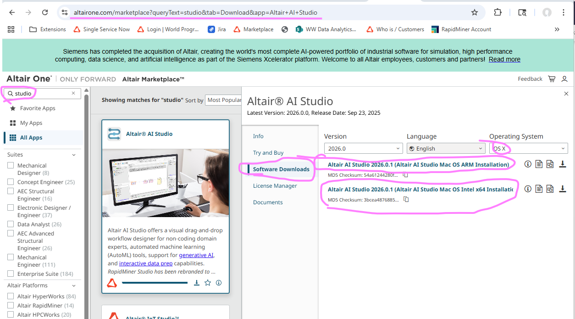Download the Mac OS Intel x64 installer
Viewport: 575px width, 319px height.
563,189
